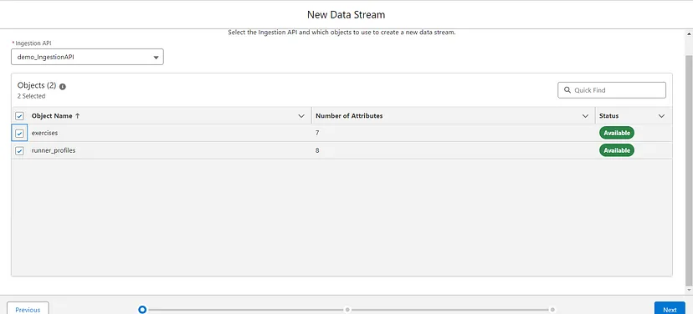The width and height of the screenshot is (693, 314).
Task: Click the third progress step dot
Action: coord(553,310)
